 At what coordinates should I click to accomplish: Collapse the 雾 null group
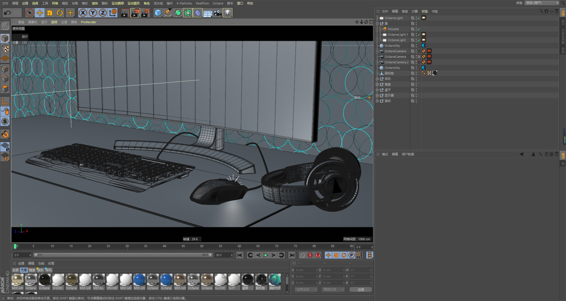pos(377,24)
